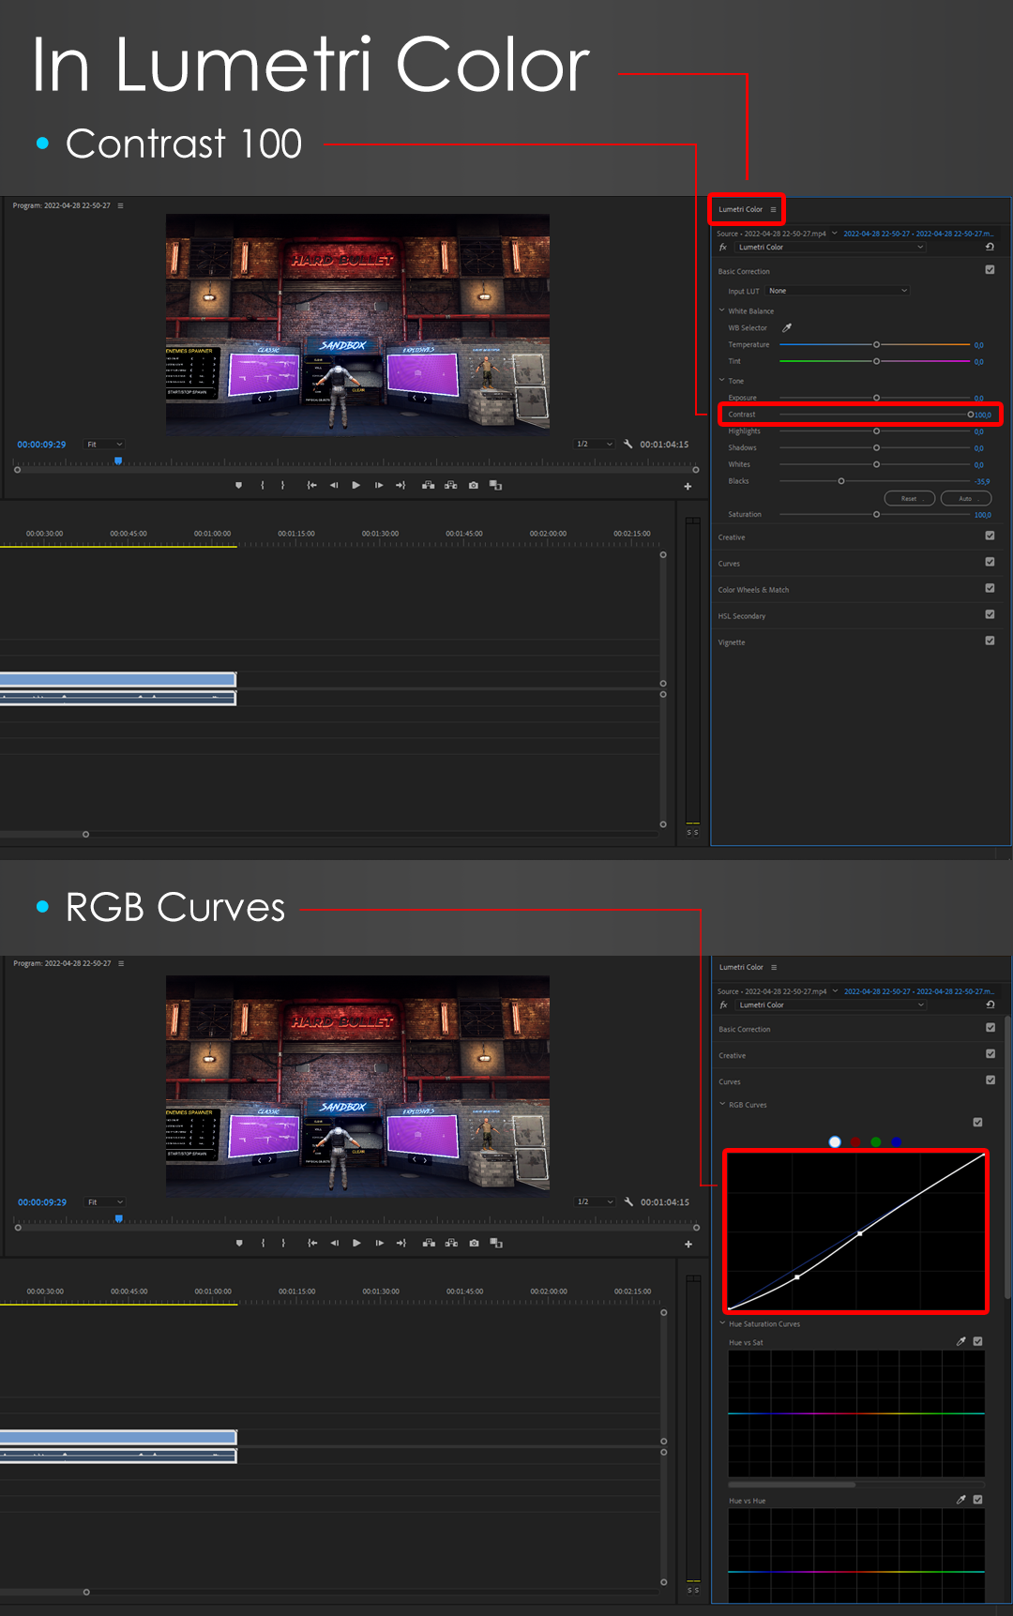
Task: Click Lift button in upper monitor
Action: [428, 485]
